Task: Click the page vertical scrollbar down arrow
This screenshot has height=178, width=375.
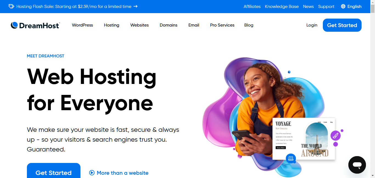Action: [x=373, y=176]
